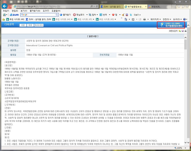Image resolution: width=191 pixels, height=151 pixels.
Task: Open the 보기(V) menu
Action: point(24,11)
